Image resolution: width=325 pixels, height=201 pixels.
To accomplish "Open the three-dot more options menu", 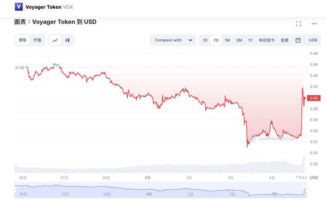I will [314, 24].
